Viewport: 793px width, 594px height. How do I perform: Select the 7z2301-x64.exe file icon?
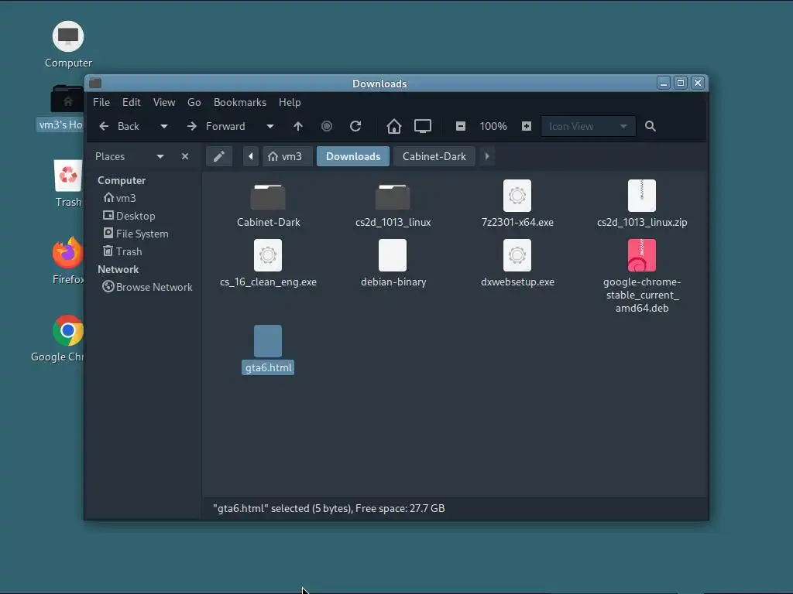point(517,196)
